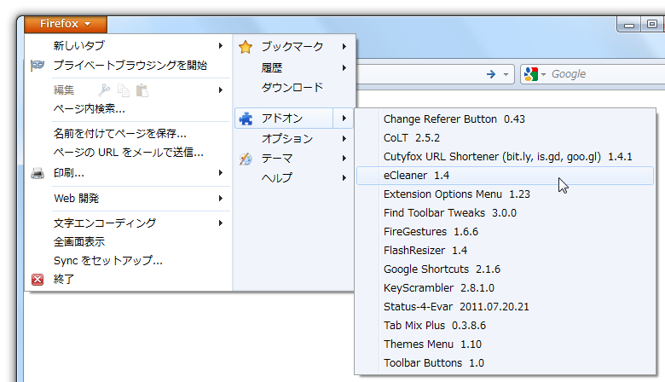Expand the 履歴 submenu arrow
This screenshot has height=382, width=665.
pyautogui.click(x=344, y=68)
